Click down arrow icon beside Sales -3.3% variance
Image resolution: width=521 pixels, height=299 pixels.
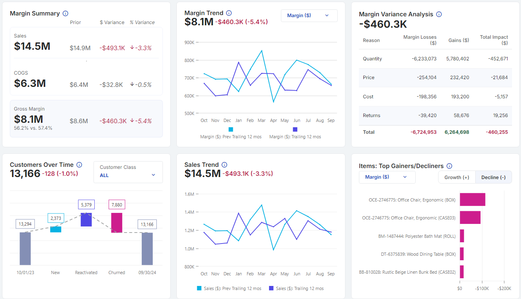pos(132,48)
